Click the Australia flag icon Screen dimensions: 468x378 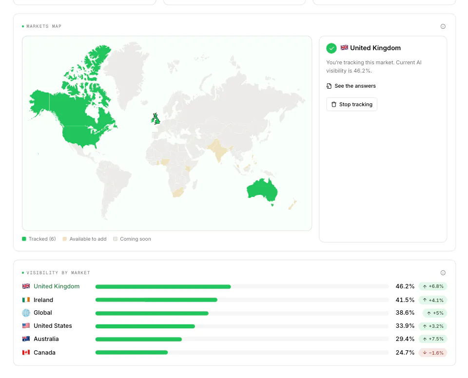(26, 339)
